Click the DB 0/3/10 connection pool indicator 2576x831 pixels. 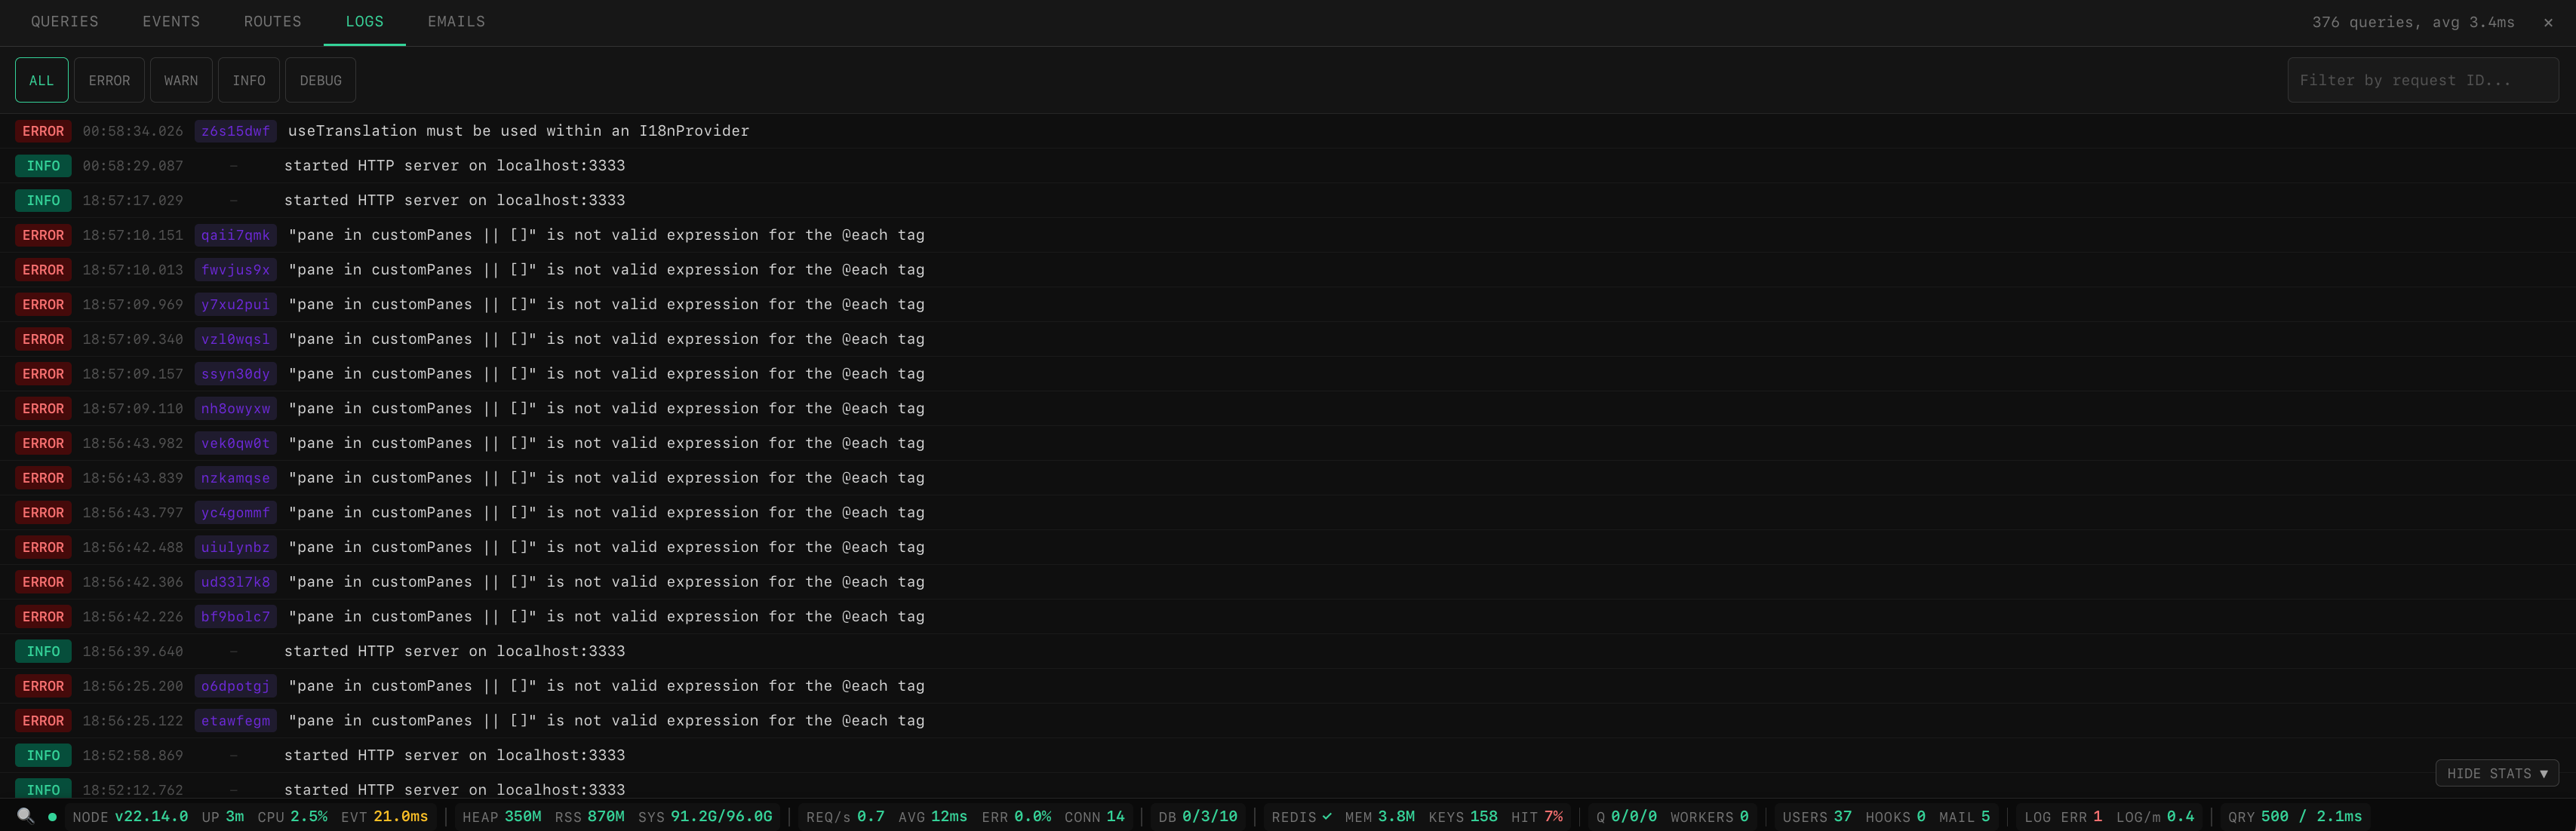(1198, 816)
